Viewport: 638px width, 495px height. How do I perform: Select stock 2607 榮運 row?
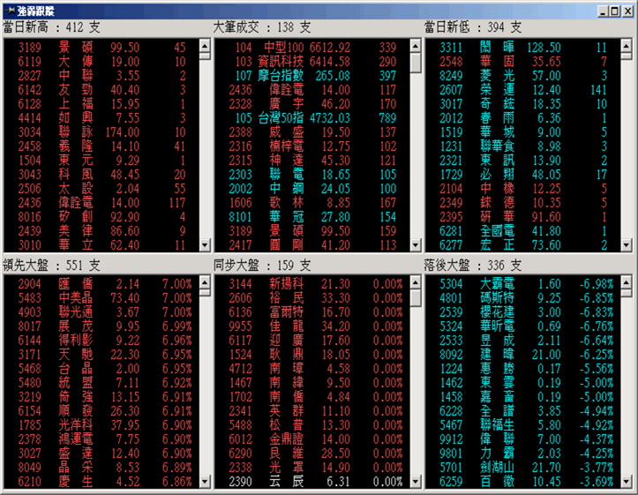pos(523,89)
